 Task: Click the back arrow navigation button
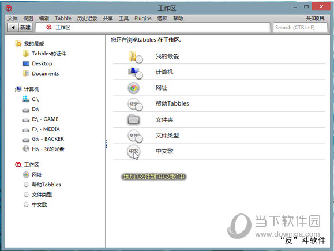coord(13,28)
